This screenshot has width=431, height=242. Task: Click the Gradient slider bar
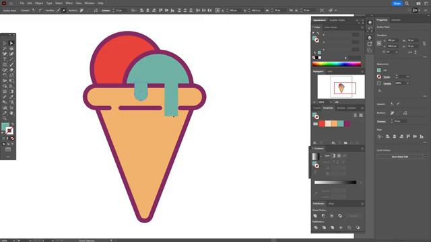(335, 182)
